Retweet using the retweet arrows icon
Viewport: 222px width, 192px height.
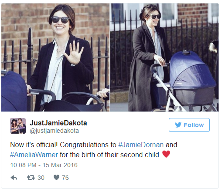tap(31, 178)
